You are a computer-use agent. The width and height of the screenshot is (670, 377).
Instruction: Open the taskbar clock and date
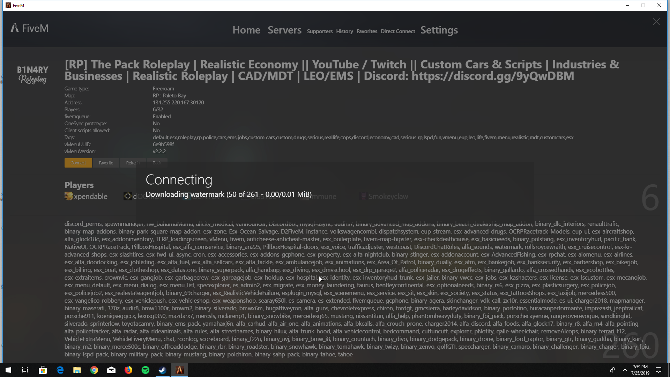point(640,370)
